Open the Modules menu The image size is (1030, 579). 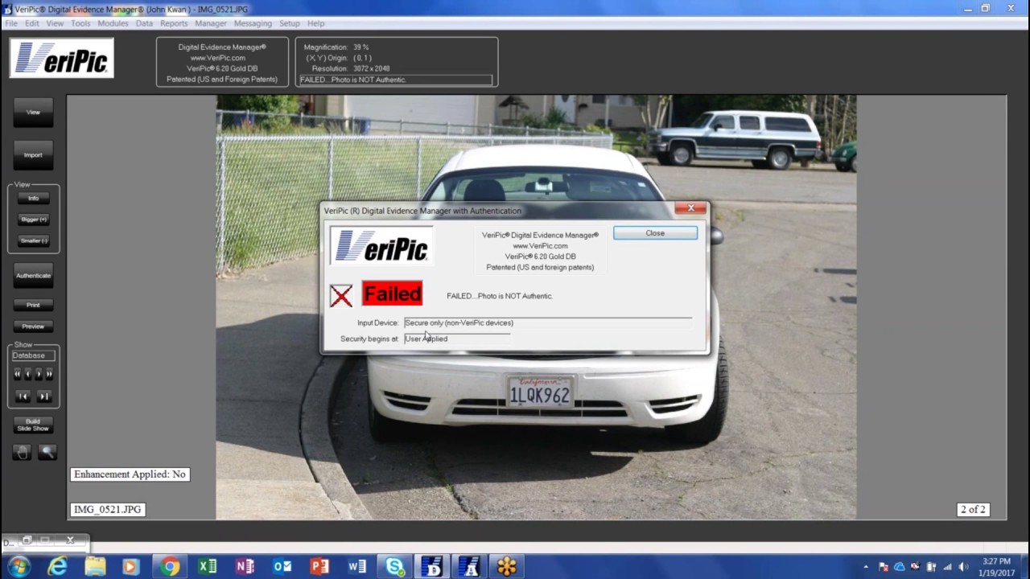(113, 23)
